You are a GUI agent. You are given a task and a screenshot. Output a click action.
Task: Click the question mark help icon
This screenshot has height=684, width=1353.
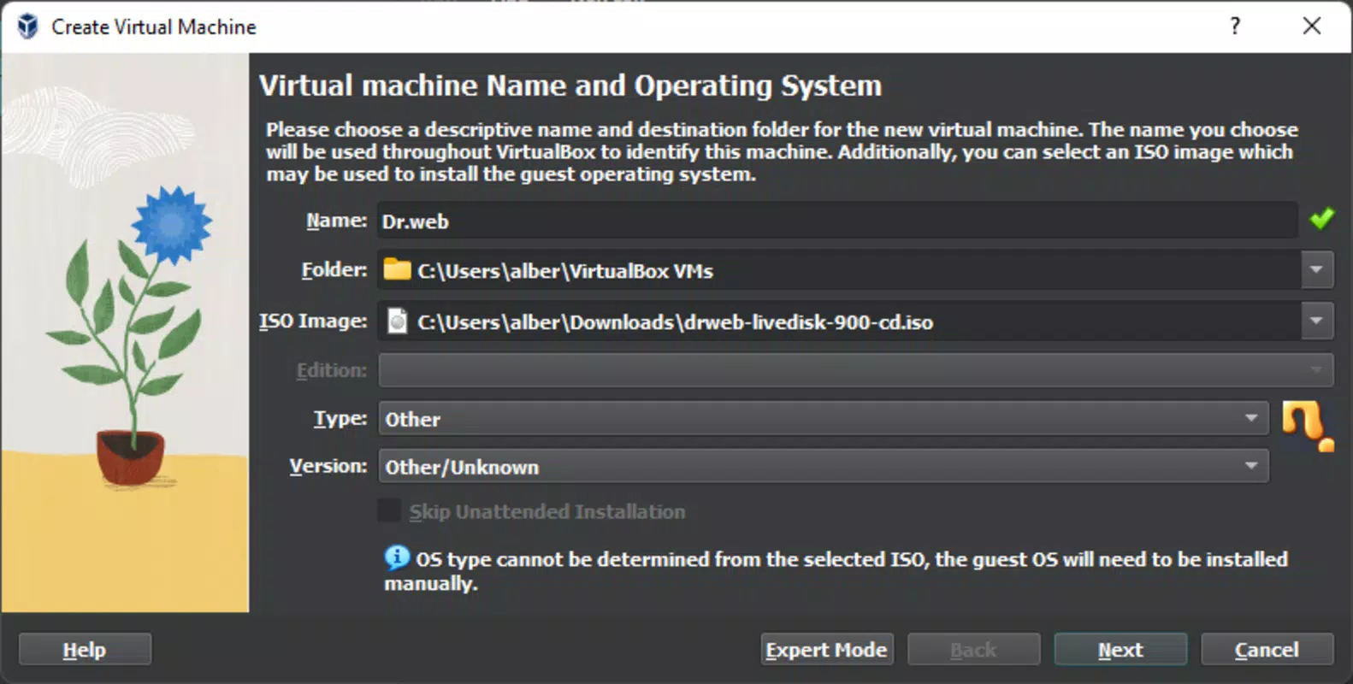1235,27
